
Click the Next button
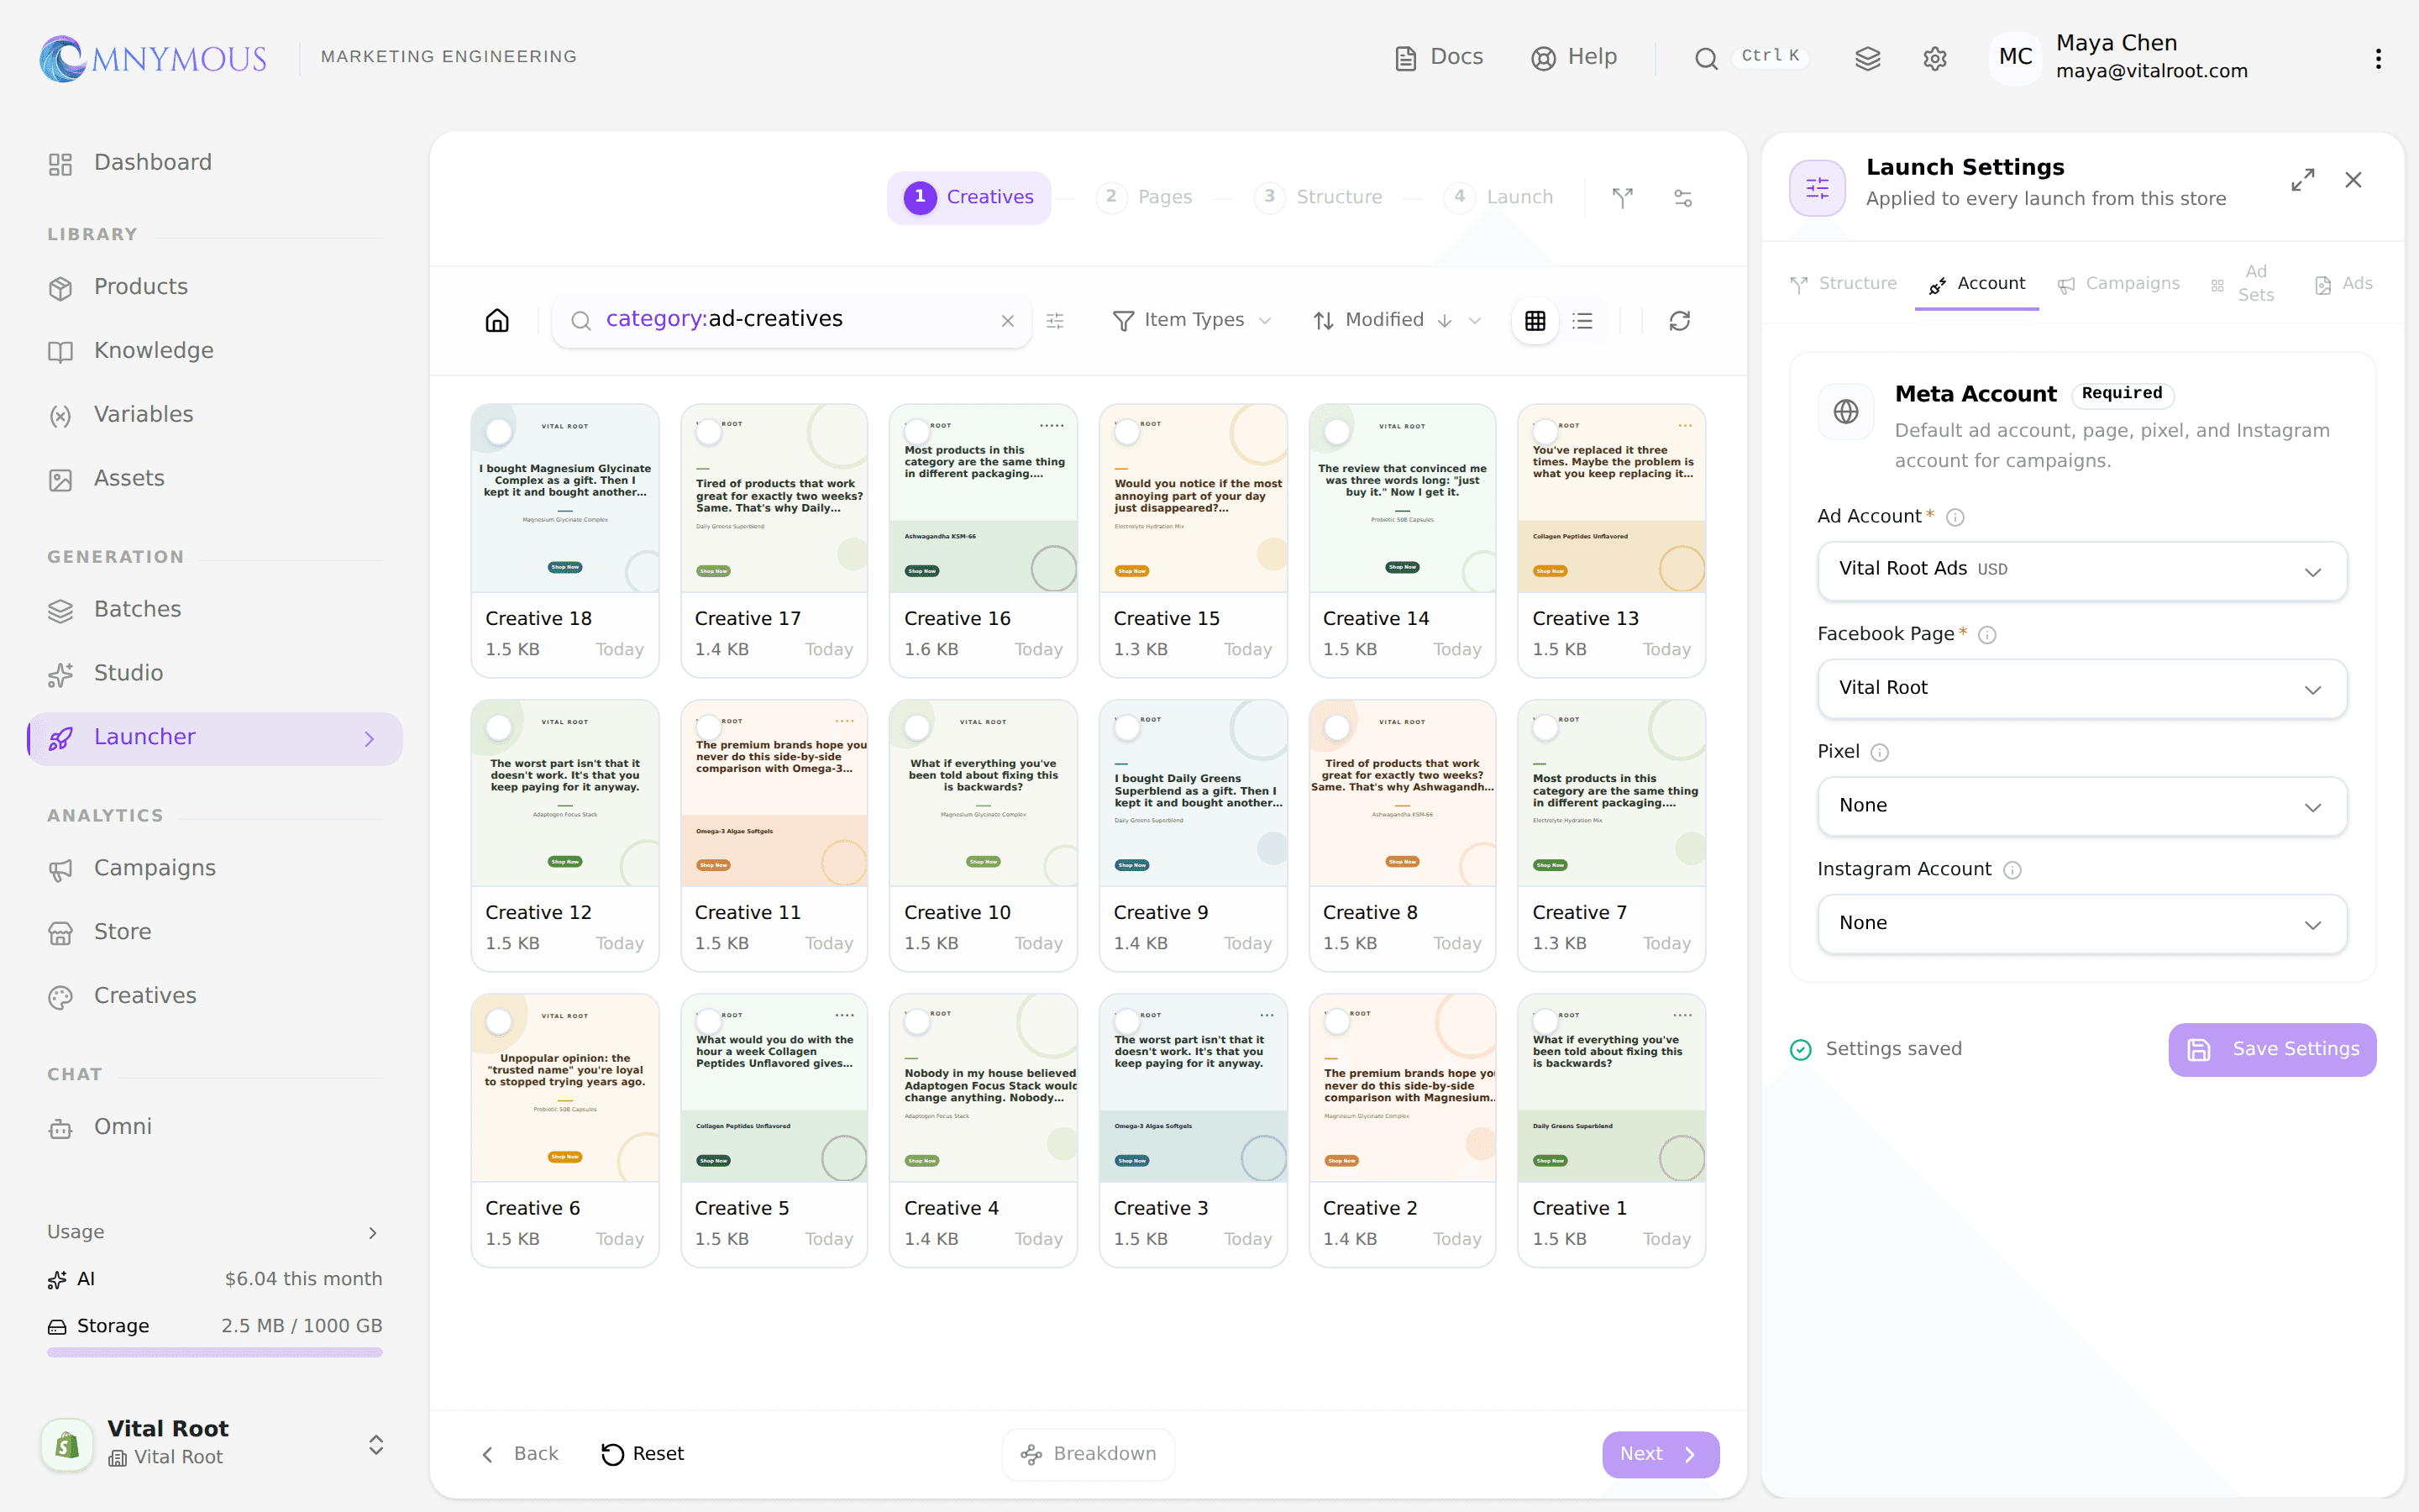1660,1454
